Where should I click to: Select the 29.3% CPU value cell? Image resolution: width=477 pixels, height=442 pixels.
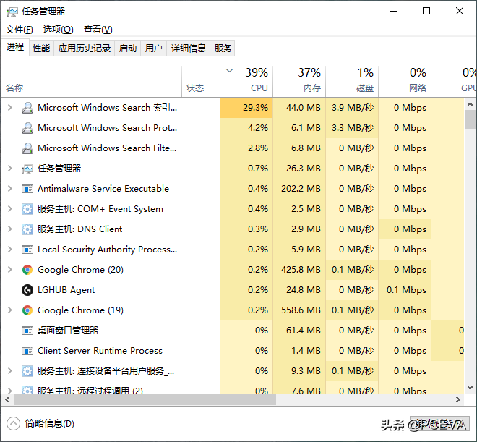[246, 108]
